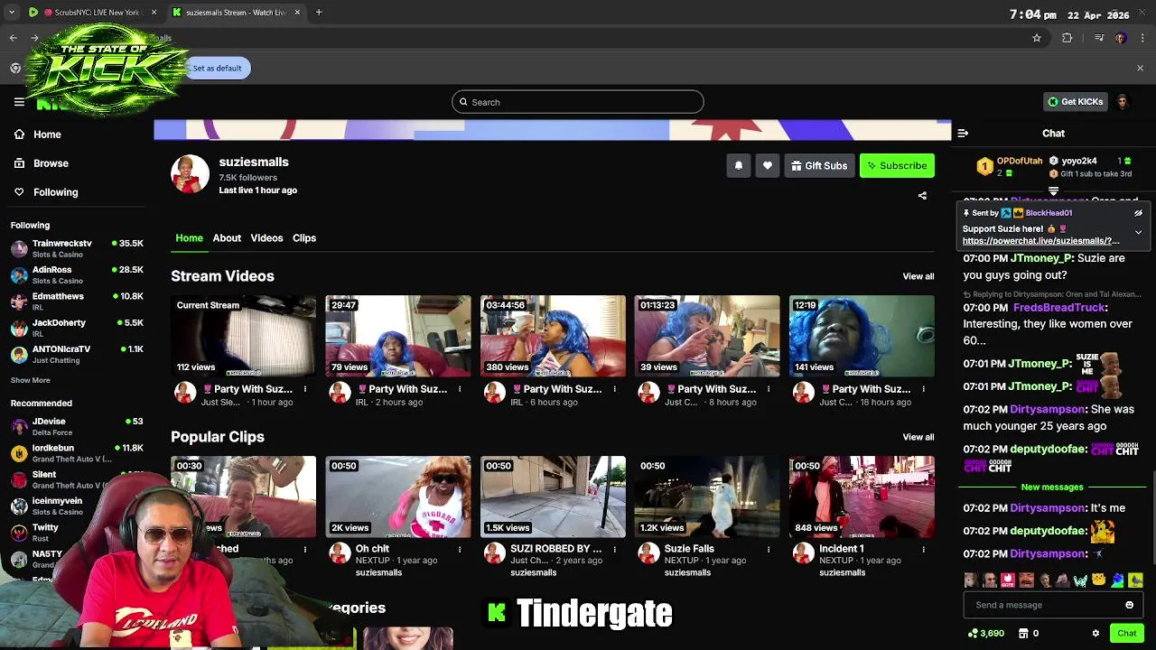Click the suziesmalls channel avatar
This screenshot has width=1156, height=650.
tap(190, 174)
